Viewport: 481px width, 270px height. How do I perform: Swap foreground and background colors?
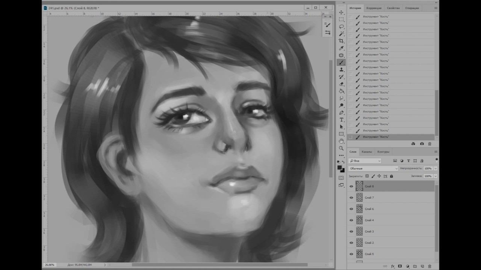click(x=343, y=162)
